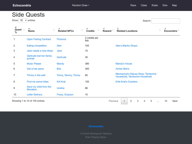View NPC Mandy

[60, 64]
